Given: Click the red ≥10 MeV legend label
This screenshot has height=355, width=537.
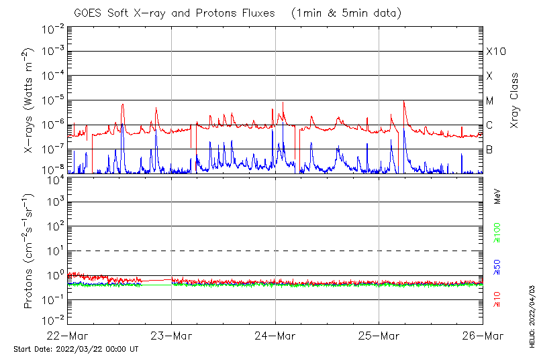Looking at the screenshot, I should (497, 298).
